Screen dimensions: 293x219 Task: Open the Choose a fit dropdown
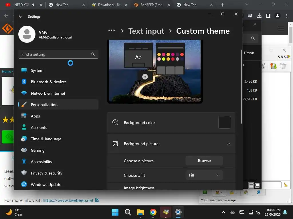[x=204, y=175]
